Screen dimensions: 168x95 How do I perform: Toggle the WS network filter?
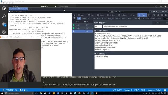tap(129, 18)
